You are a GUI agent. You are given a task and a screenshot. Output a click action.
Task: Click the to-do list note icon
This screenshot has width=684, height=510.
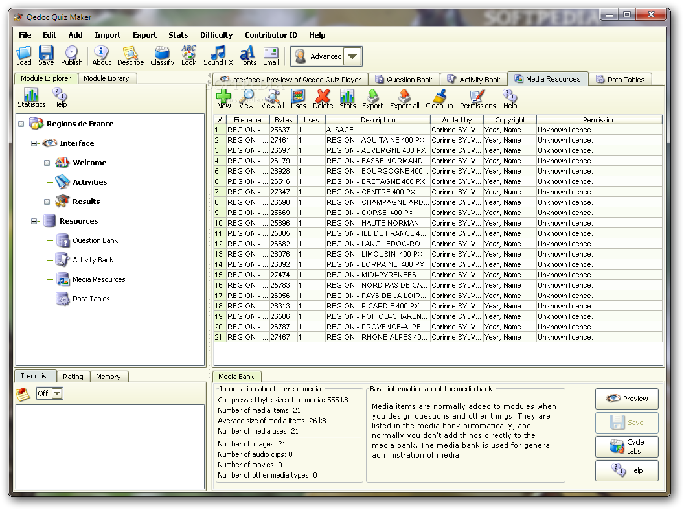coord(23,394)
